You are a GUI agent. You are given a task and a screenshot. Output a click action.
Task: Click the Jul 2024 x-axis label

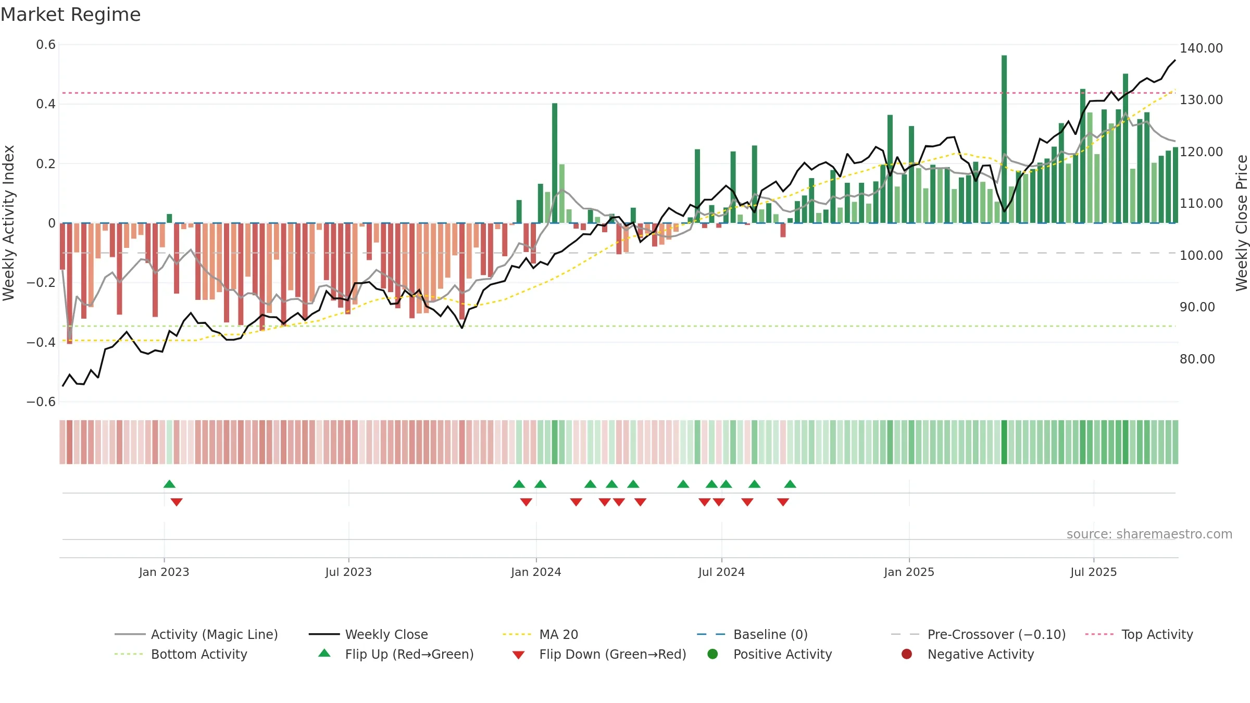[x=721, y=572]
